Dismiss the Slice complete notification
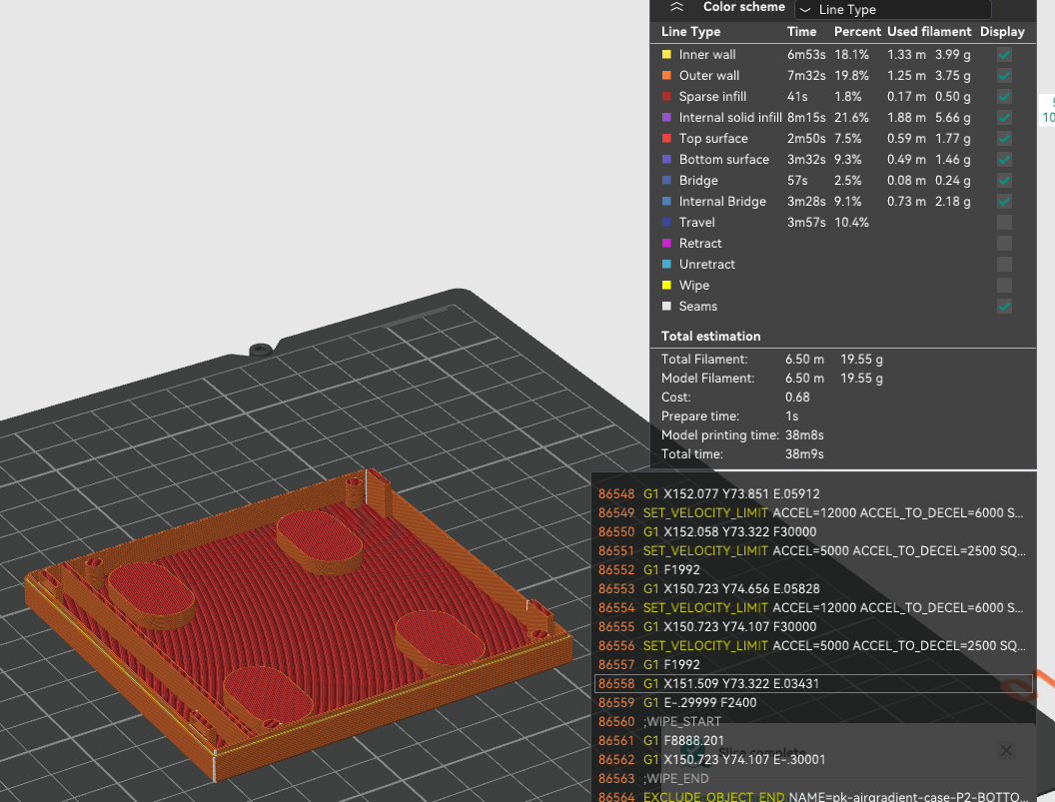Viewport: 1055px width, 802px height. (1006, 750)
